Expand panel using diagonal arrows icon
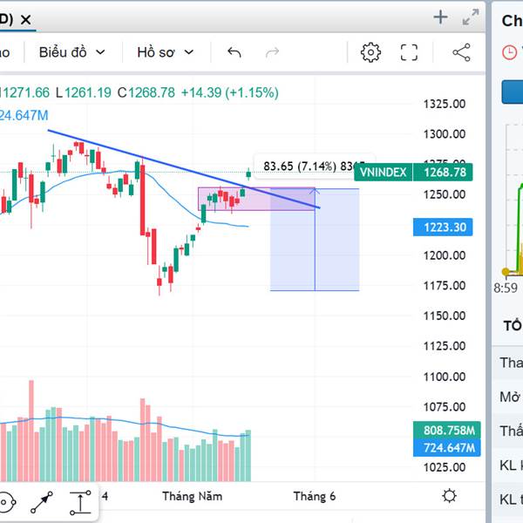The image size is (523, 523). pos(471,17)
